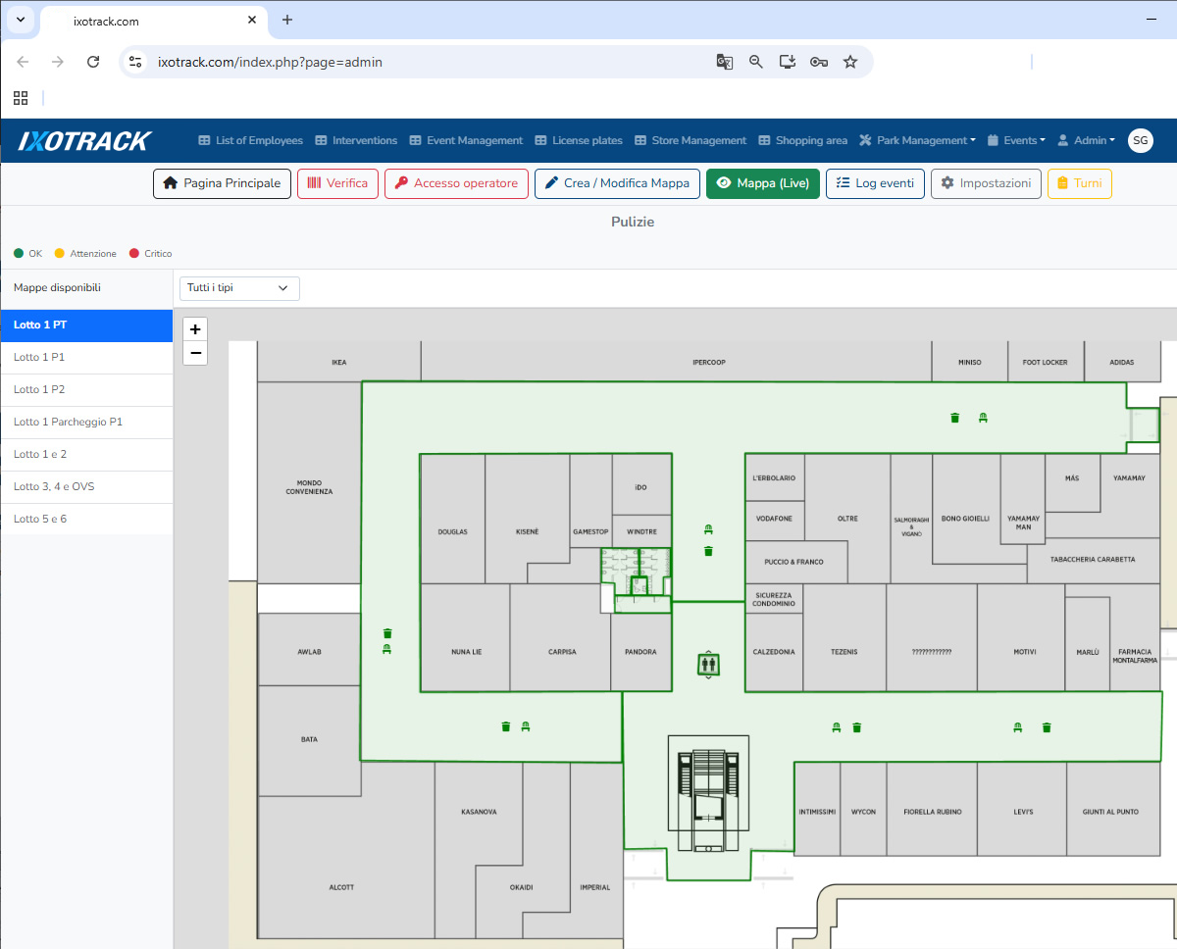Click the bench icon next to AWLAB
This screenshot has width=1177, height=949.
[x=387, y=649]
